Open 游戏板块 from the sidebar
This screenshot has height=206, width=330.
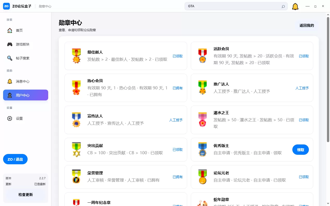[26, 44]
